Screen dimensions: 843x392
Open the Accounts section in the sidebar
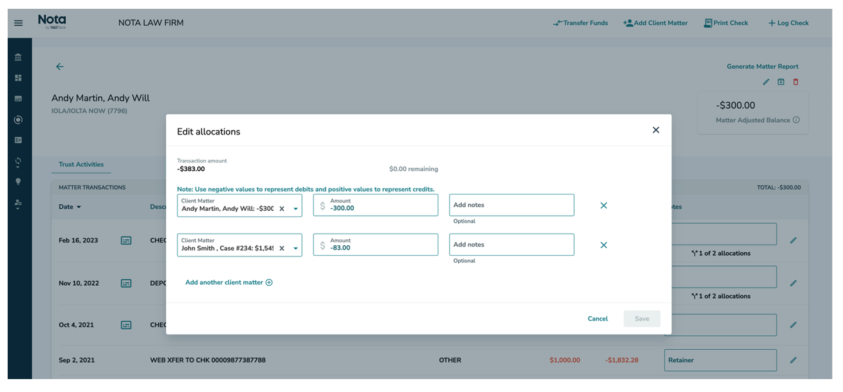click(x=18, y=57)
